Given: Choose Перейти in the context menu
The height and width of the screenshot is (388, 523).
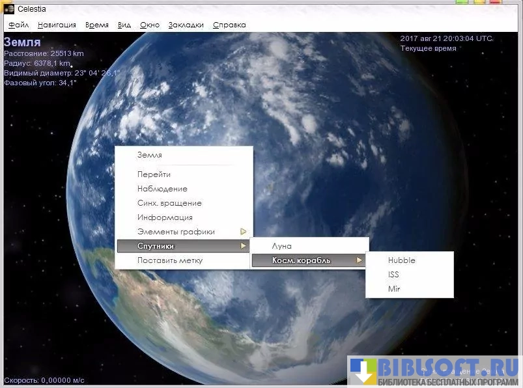Looking at the screenshot, I should coord(154,174).
